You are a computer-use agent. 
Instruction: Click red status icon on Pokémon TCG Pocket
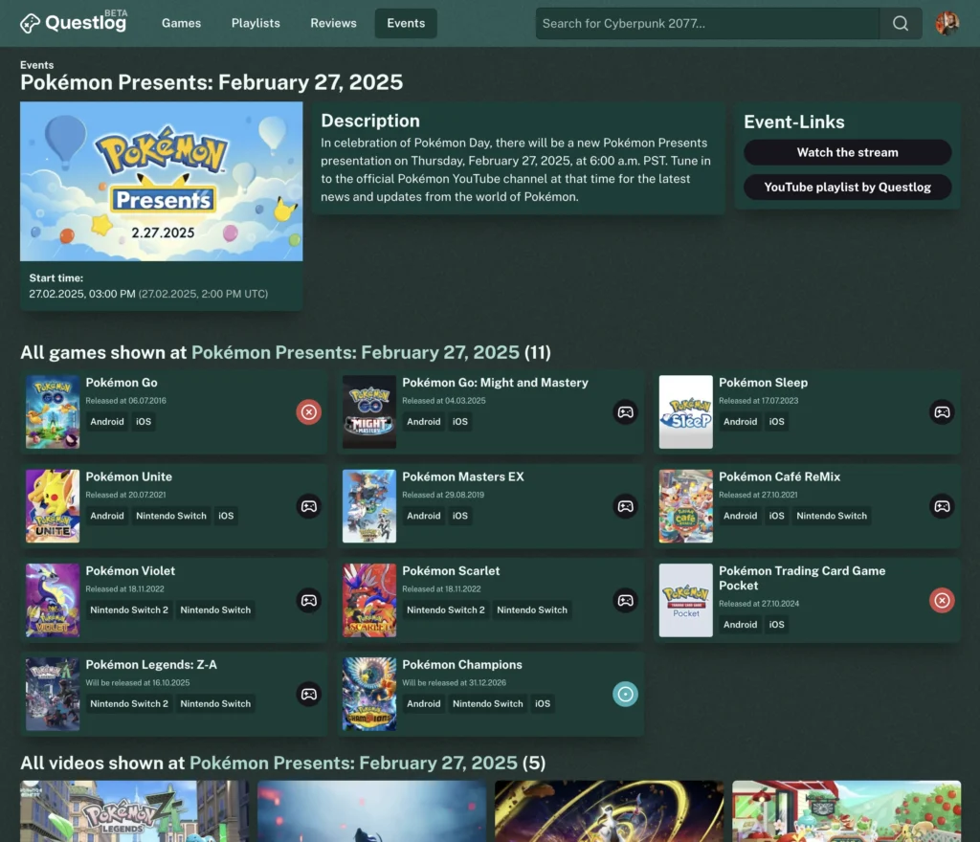942,600
